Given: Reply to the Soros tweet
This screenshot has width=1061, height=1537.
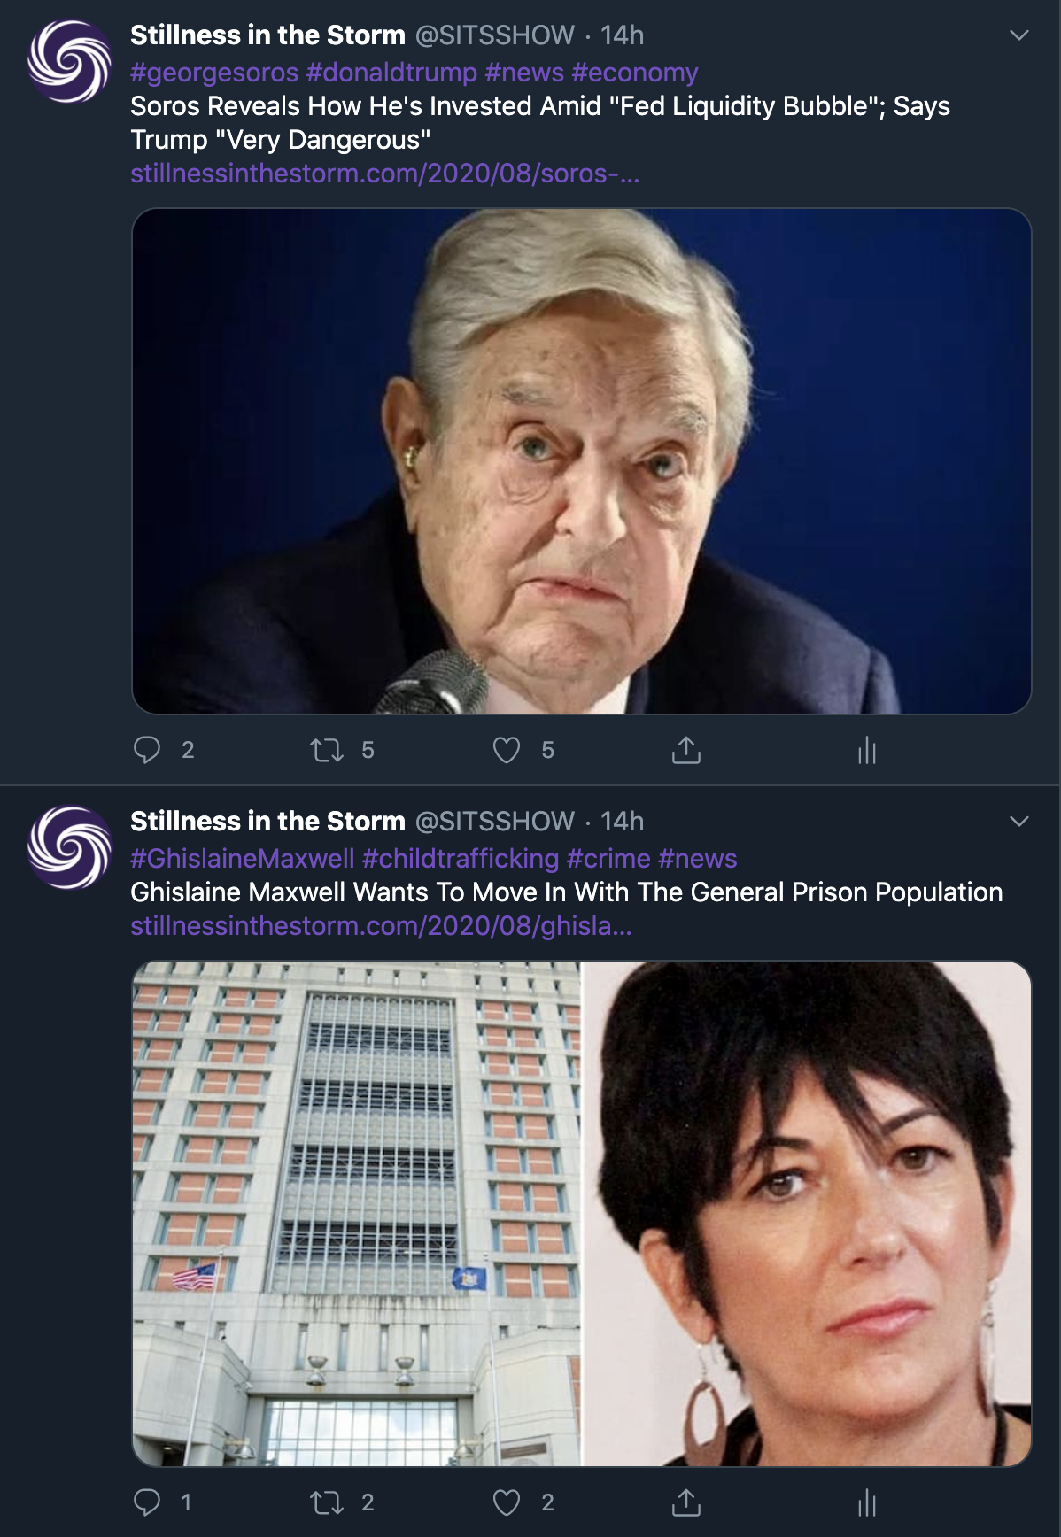Looking at the screenshot, I should (147, 750).
